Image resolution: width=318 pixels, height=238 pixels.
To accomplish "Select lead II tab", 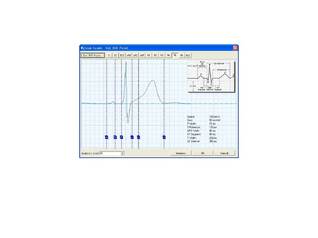I will (x=115, y=55).
